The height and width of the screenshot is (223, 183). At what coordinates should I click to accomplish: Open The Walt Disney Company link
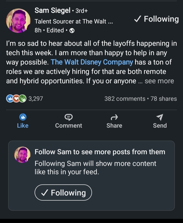click(92, 62)
